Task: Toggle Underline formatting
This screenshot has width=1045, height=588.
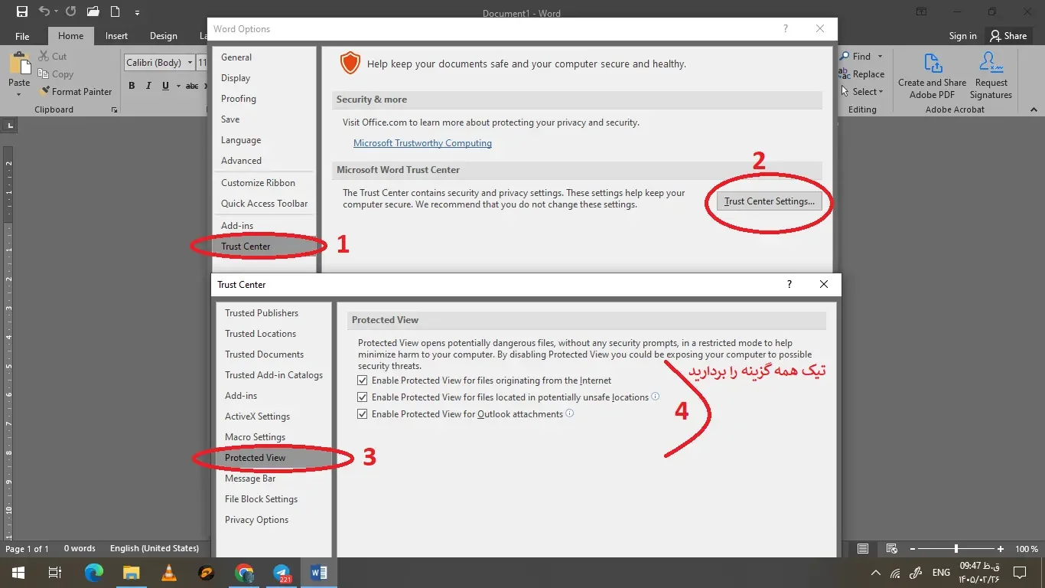Action: [165, 86]
